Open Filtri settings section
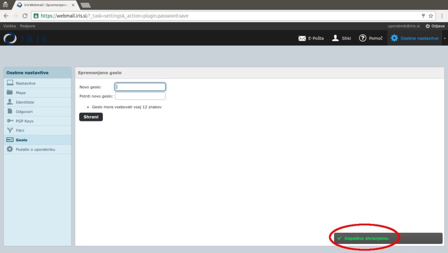 click(x=20, y=130)
